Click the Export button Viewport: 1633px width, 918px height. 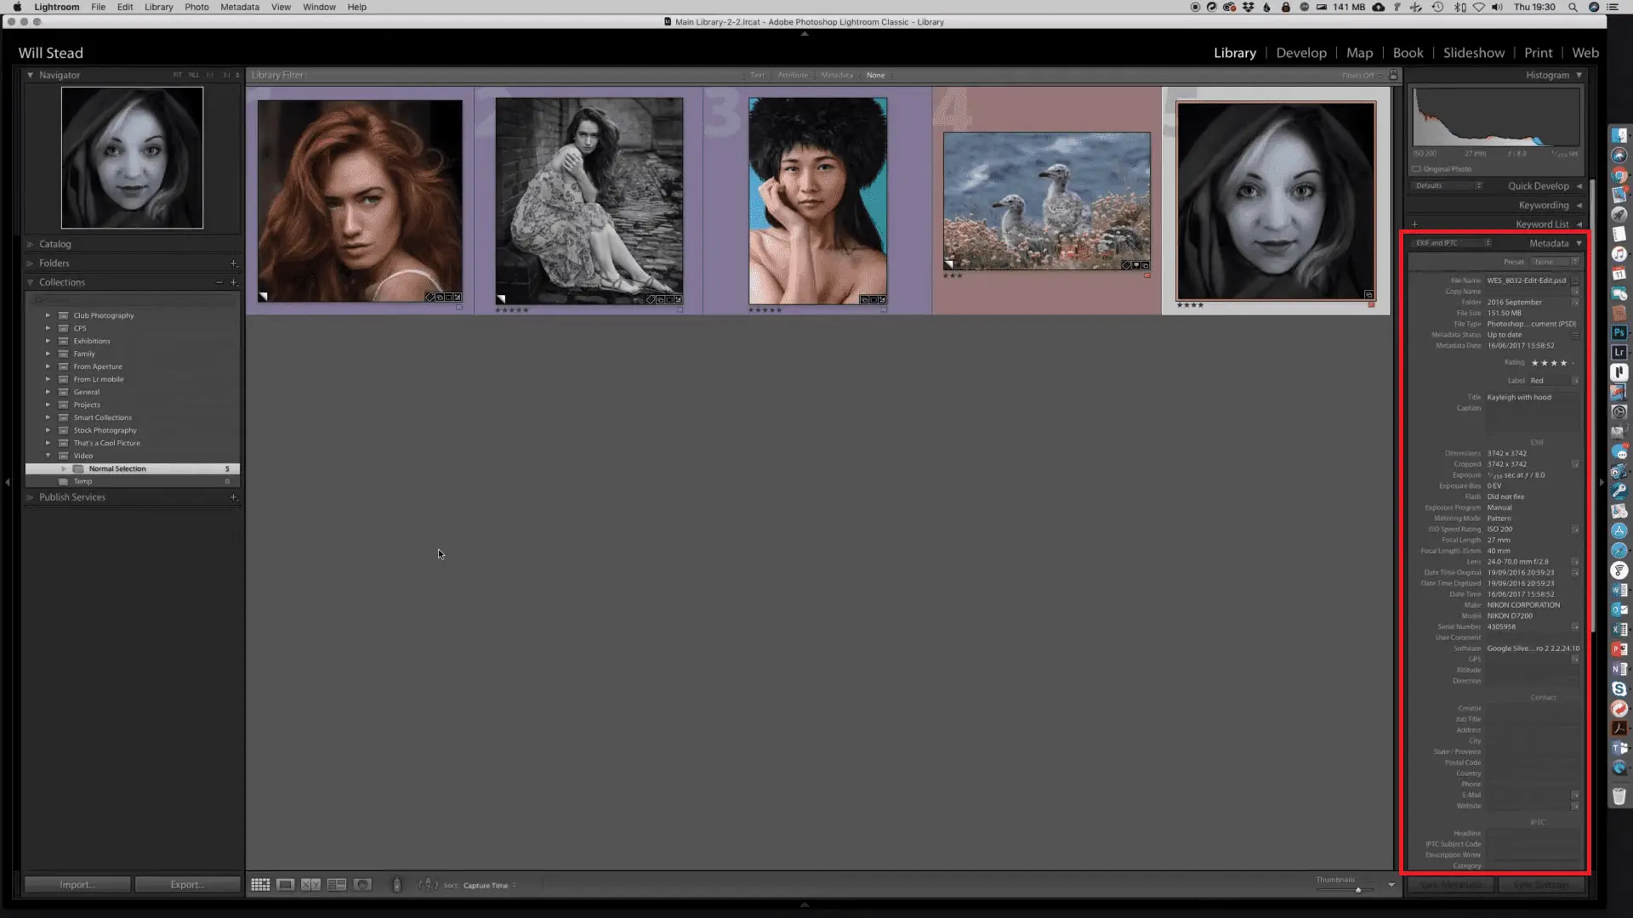coord(188,884)
